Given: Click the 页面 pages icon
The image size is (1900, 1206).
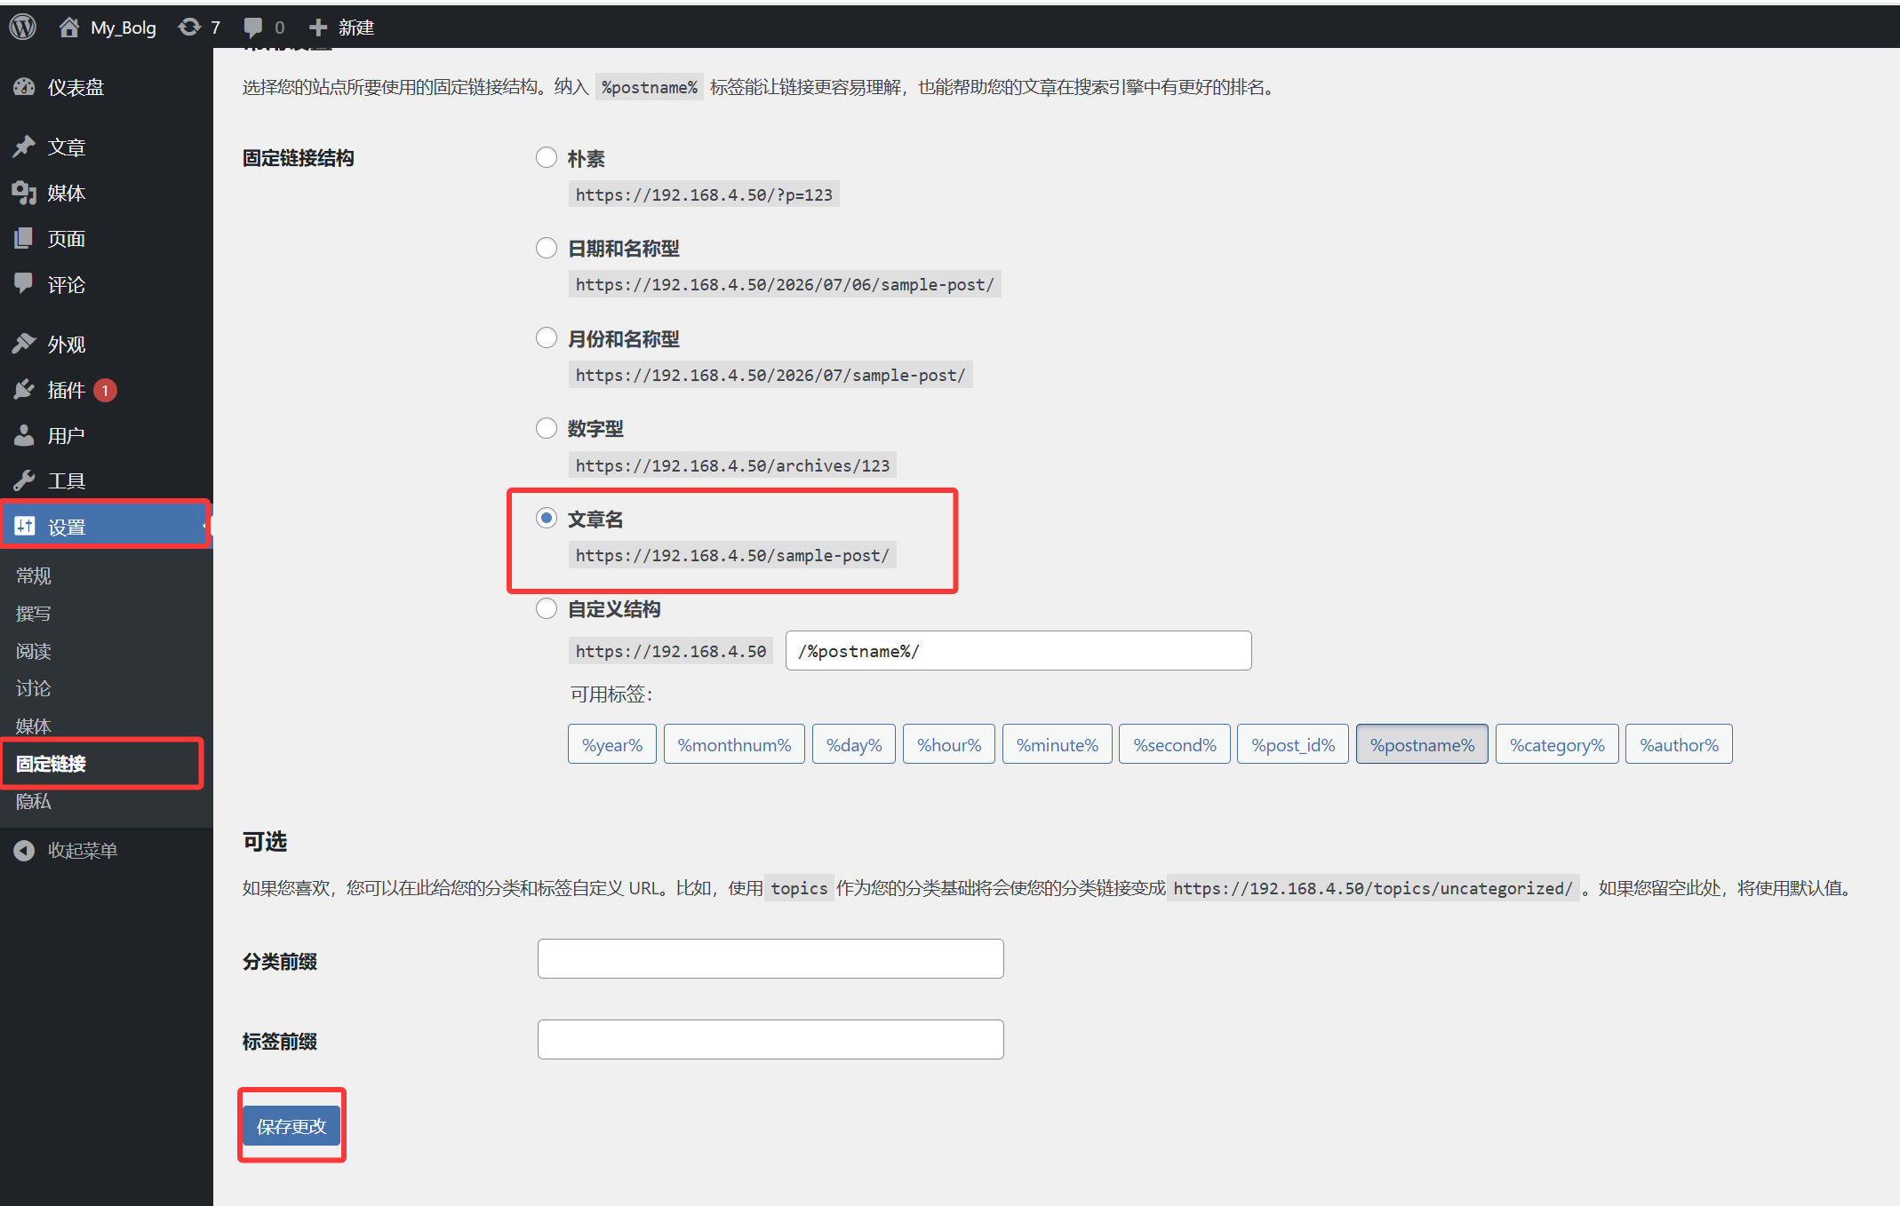Looking at the screenshot, I should tap(25, 238).
